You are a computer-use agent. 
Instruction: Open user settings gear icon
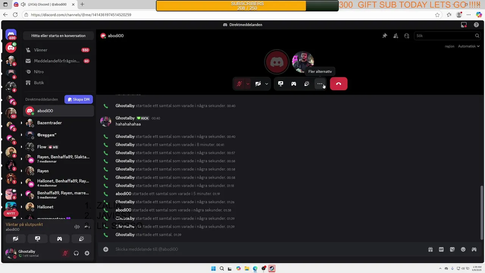coord(87,253)
